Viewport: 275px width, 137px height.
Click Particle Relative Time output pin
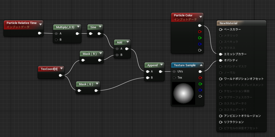click(x=40, y=33)
